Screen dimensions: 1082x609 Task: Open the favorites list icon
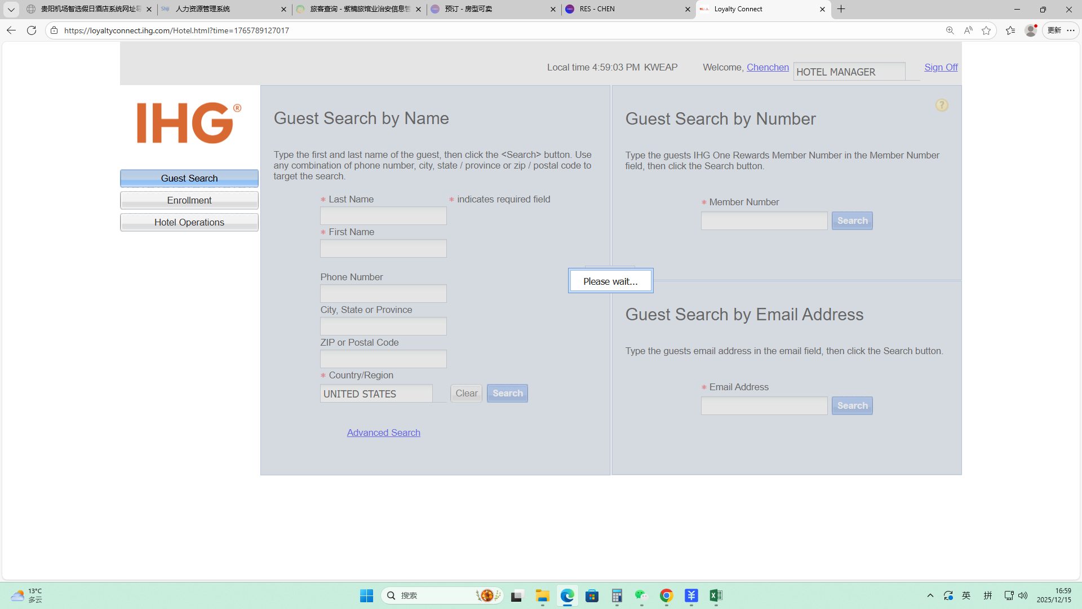pyautogui.click(x=1010, y=30)
